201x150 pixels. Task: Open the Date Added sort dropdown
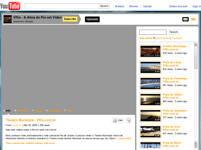[147, 38]
